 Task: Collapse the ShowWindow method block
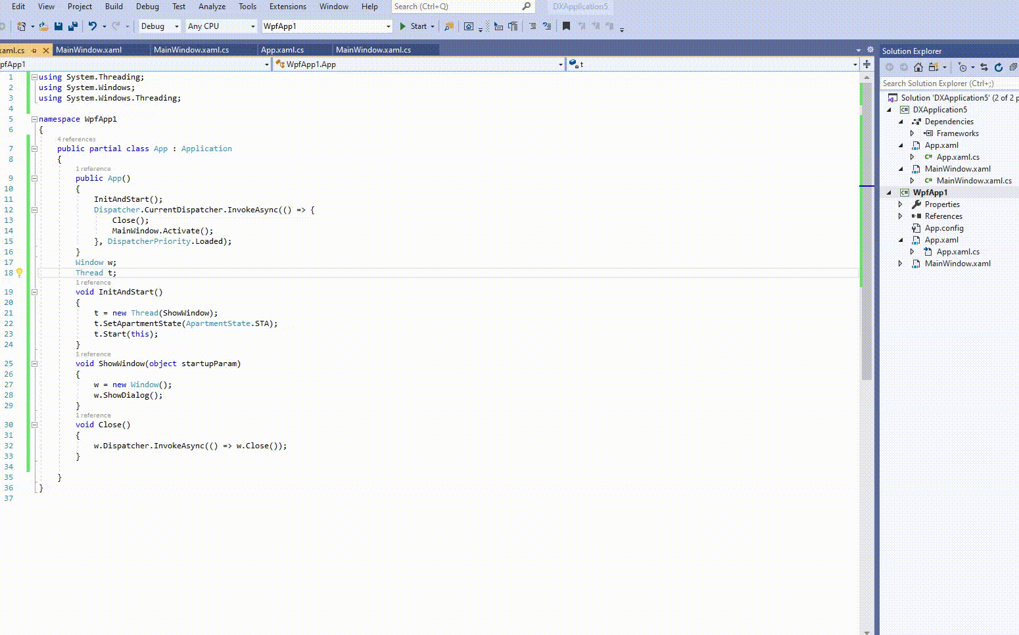click(x=34, y=364)
